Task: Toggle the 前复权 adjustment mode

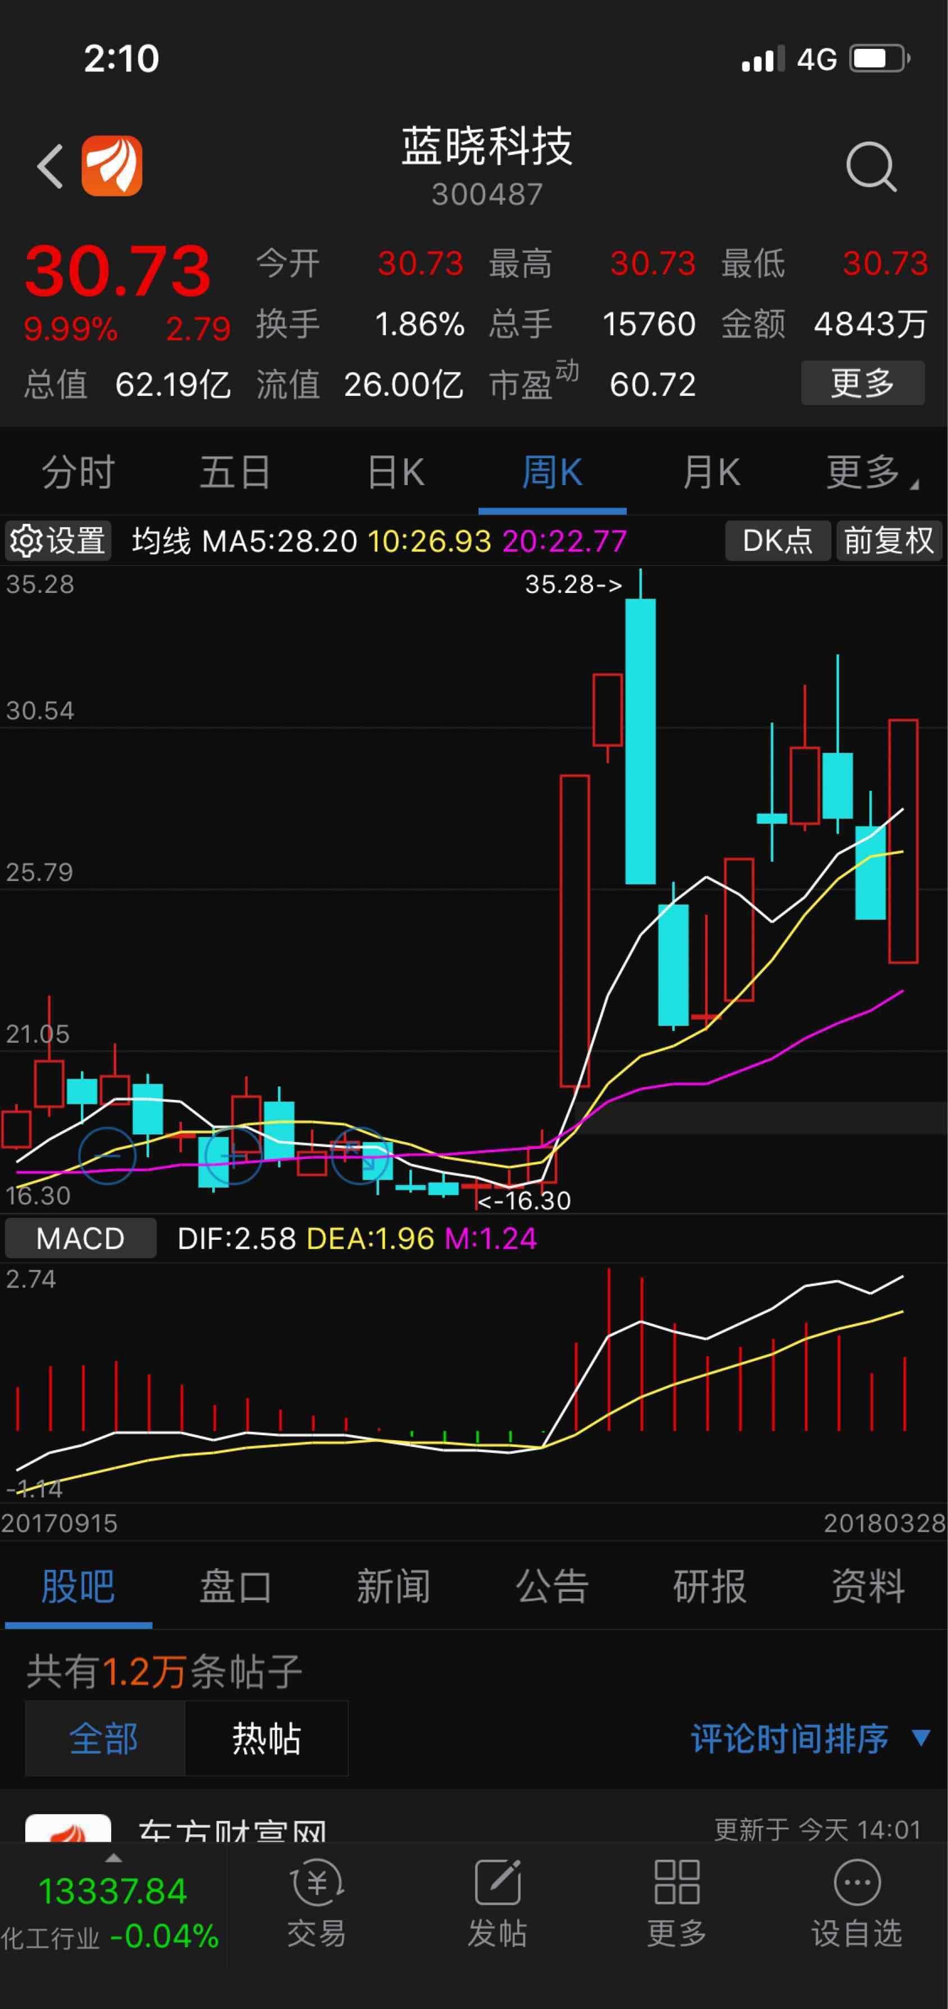Action: pyautogui.click(x=888, y=541)
